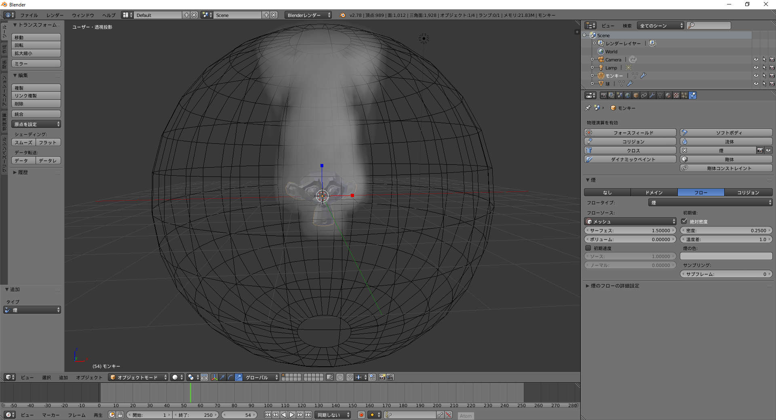Toggle the 3D manipulator widget icon
The height and width of the screenshot is (420, 776).
(214, 377)
